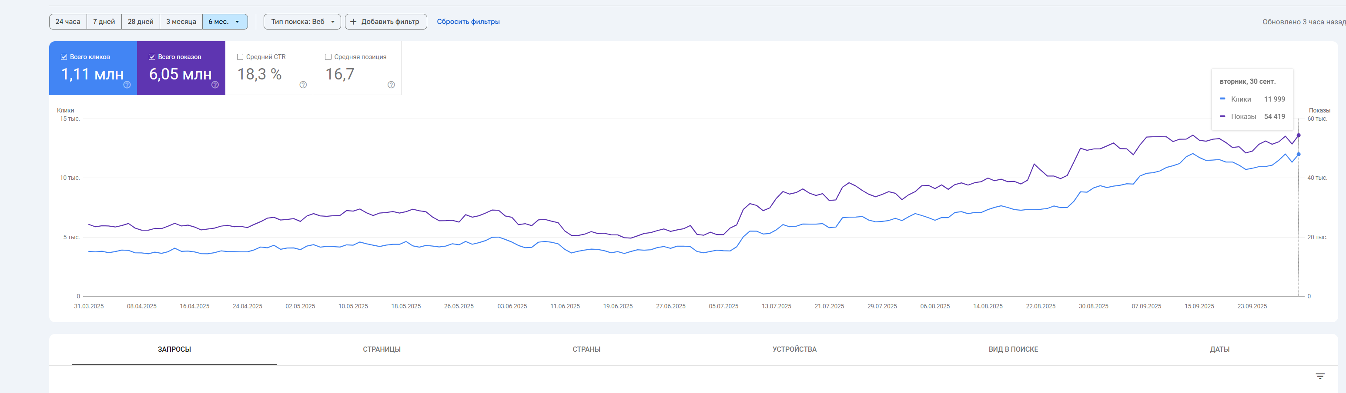This screenshot has width=1346, height=393.
Task: Select the ДАТЫ tab
Action: (x=1219, y=349)
